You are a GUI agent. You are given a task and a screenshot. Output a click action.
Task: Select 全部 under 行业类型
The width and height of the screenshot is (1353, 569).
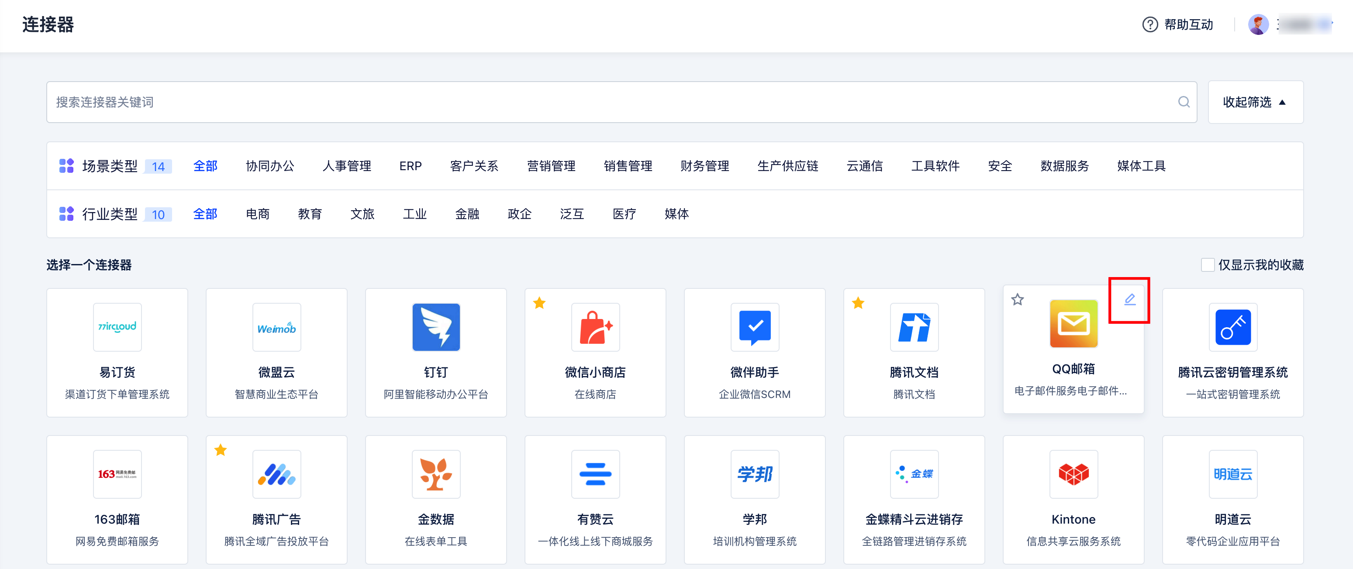pos(205,214)
